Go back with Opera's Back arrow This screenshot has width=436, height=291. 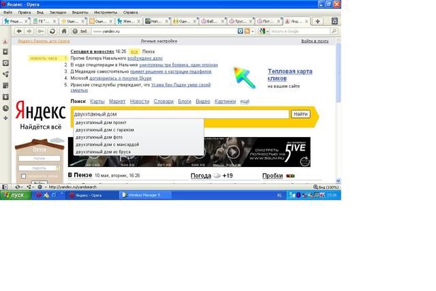(19, 31)
